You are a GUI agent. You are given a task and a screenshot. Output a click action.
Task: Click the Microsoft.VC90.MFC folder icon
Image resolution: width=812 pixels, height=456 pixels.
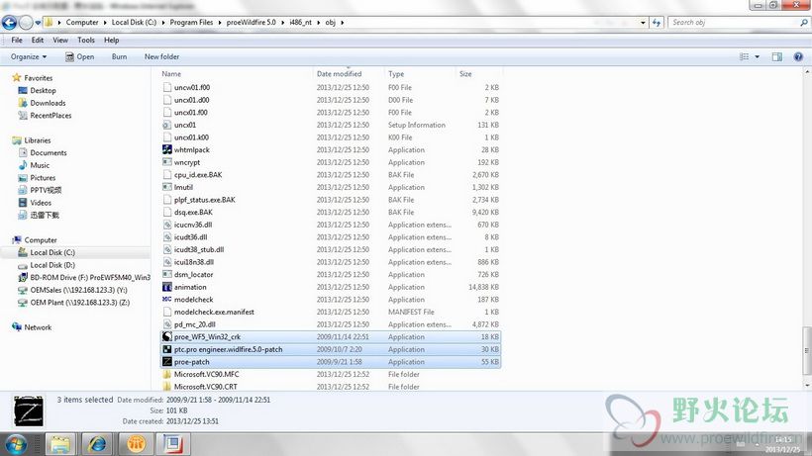point(166,374)
